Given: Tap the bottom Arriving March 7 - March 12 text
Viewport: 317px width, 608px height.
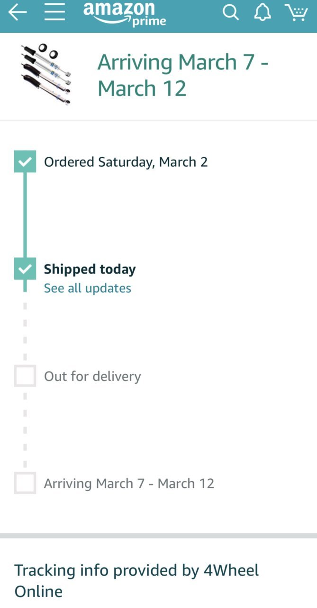Looking at the screenshot, I should (x=129, y=484).
